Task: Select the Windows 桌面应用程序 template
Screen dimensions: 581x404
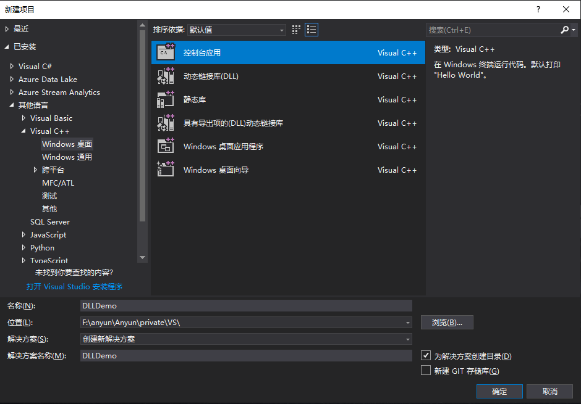Action: click(288, 146)
